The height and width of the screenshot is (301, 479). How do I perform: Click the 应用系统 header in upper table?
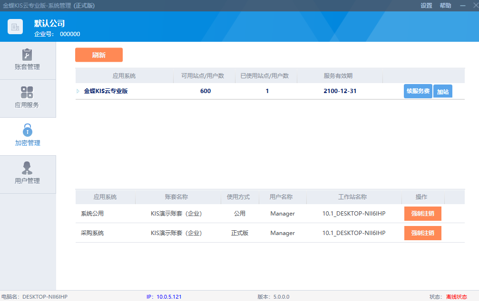(124, 76)
